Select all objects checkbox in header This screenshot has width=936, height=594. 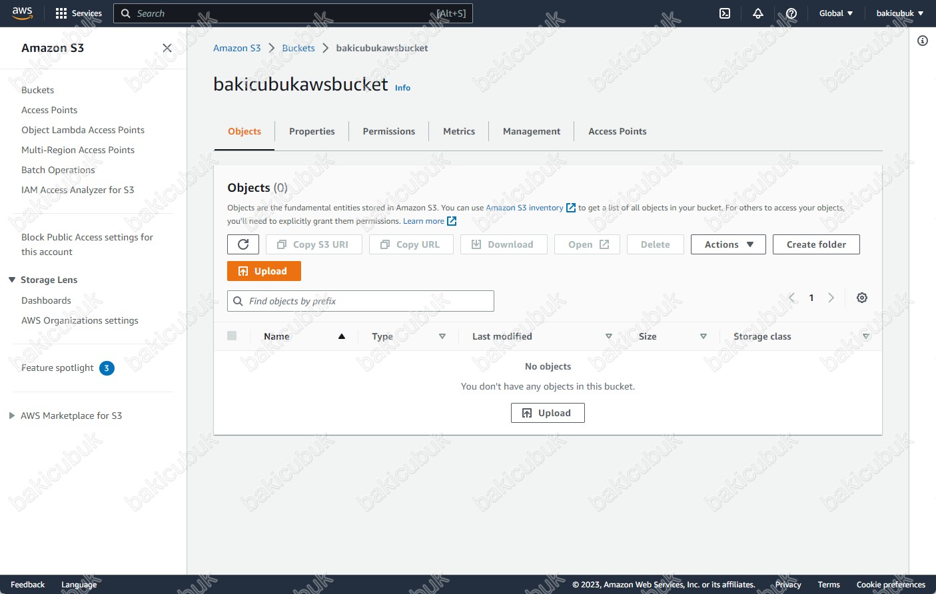click(x=232, y=336)
